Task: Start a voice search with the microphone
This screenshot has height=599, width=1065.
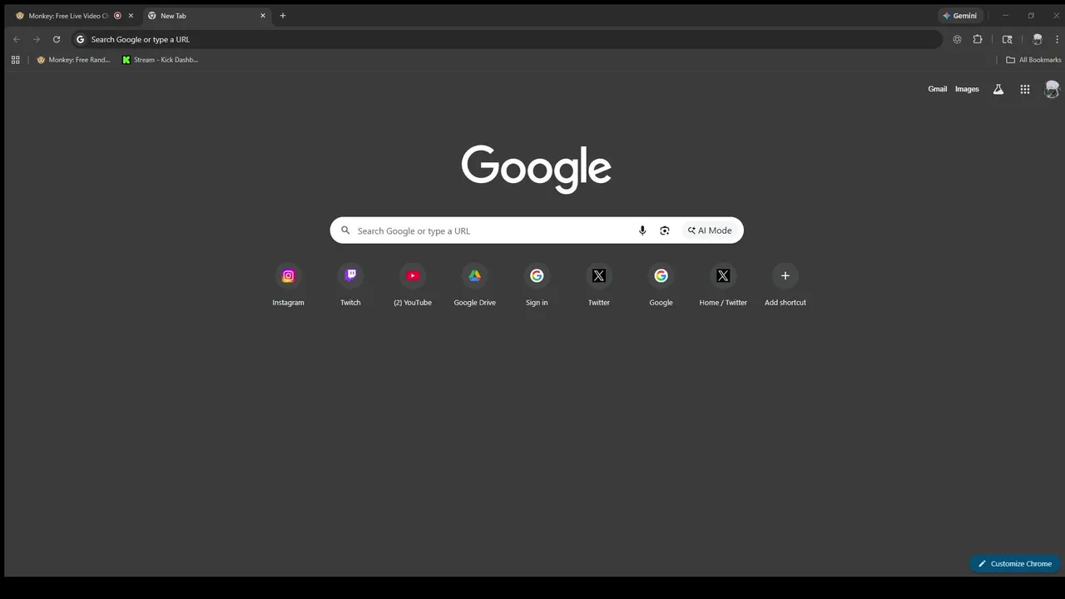Action: click(x=642, y=230)
